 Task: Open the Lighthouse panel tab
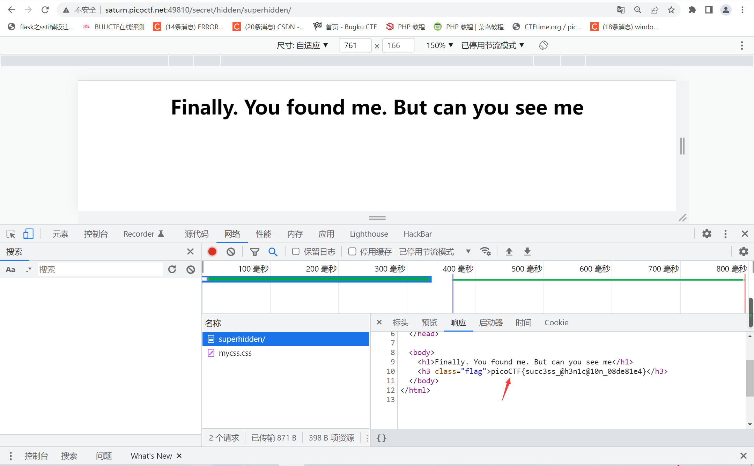(369, 234)
